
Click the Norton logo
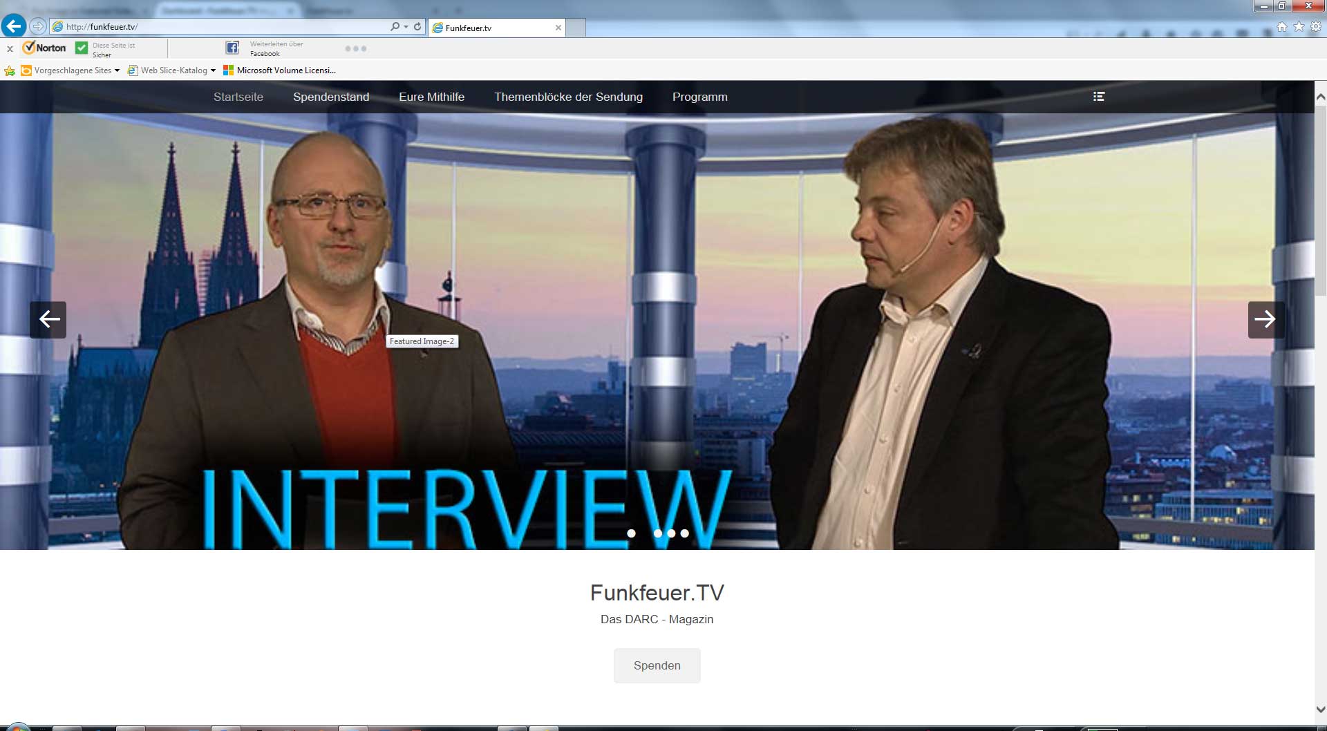pos(44,48)
